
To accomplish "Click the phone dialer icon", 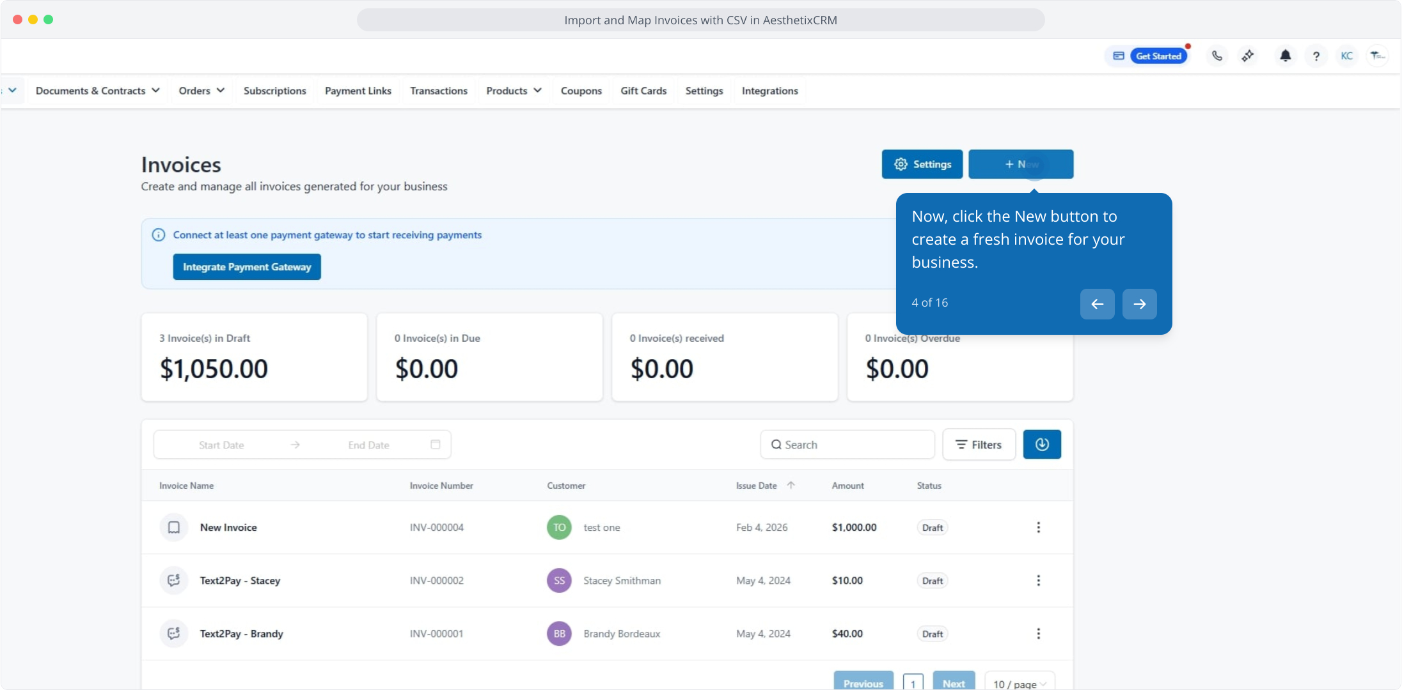I will 1217,56.
